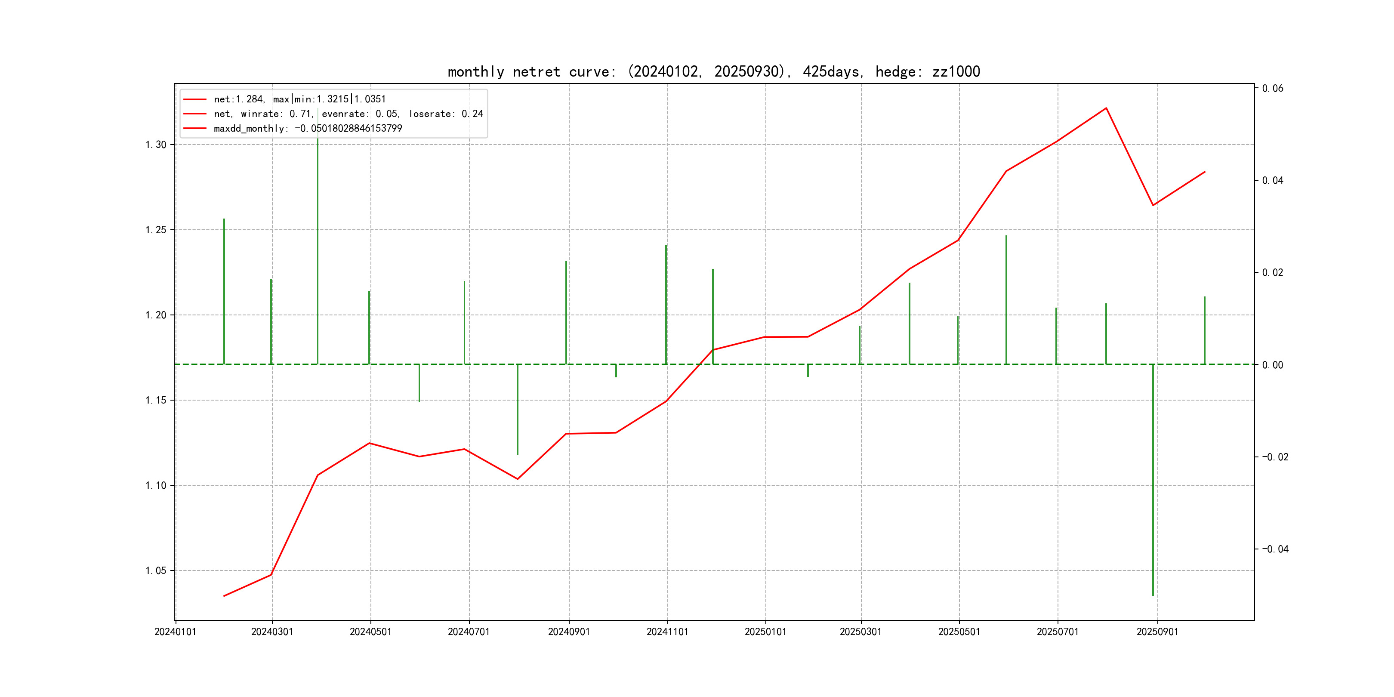Click x-axis date label 20240501
The image size is (1394, 697).
point(370,632)
